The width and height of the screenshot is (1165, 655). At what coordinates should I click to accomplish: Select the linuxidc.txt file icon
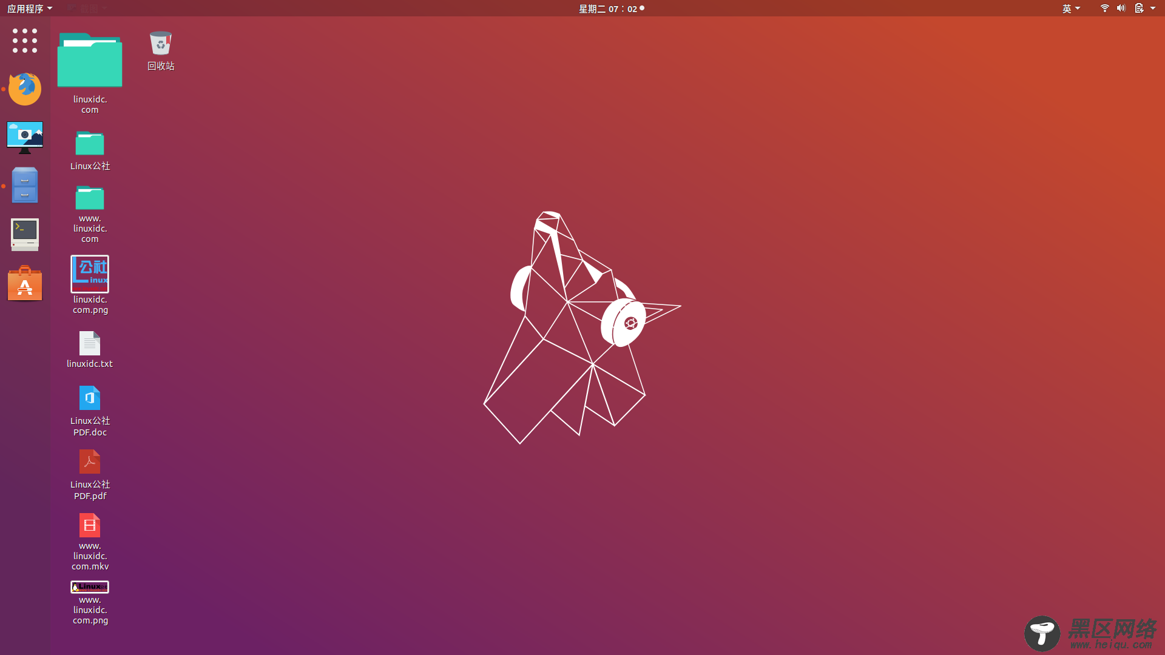coord(90,343)
